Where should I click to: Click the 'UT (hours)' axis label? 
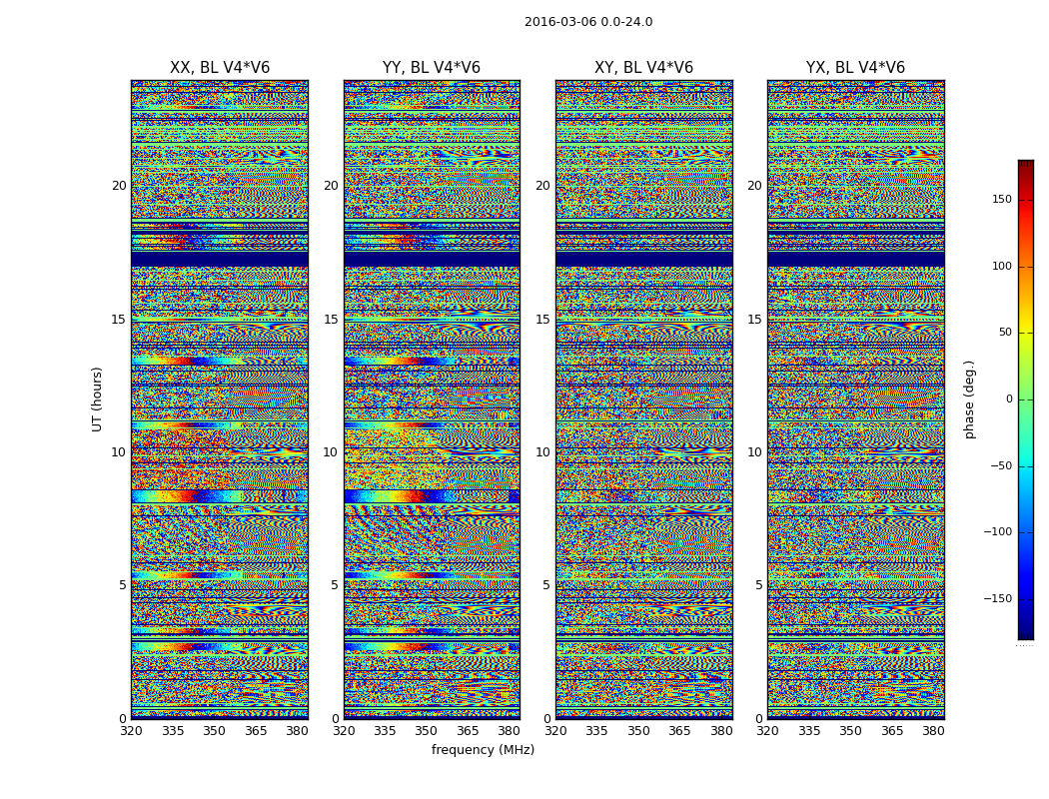(97, 399)
